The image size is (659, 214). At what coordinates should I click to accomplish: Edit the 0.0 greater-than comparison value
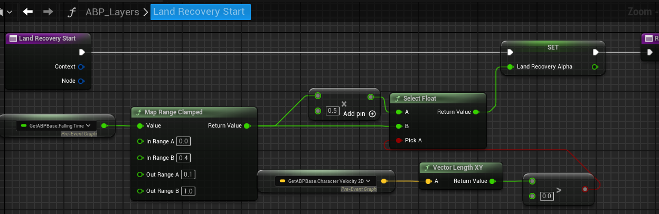tap(546, 196)
